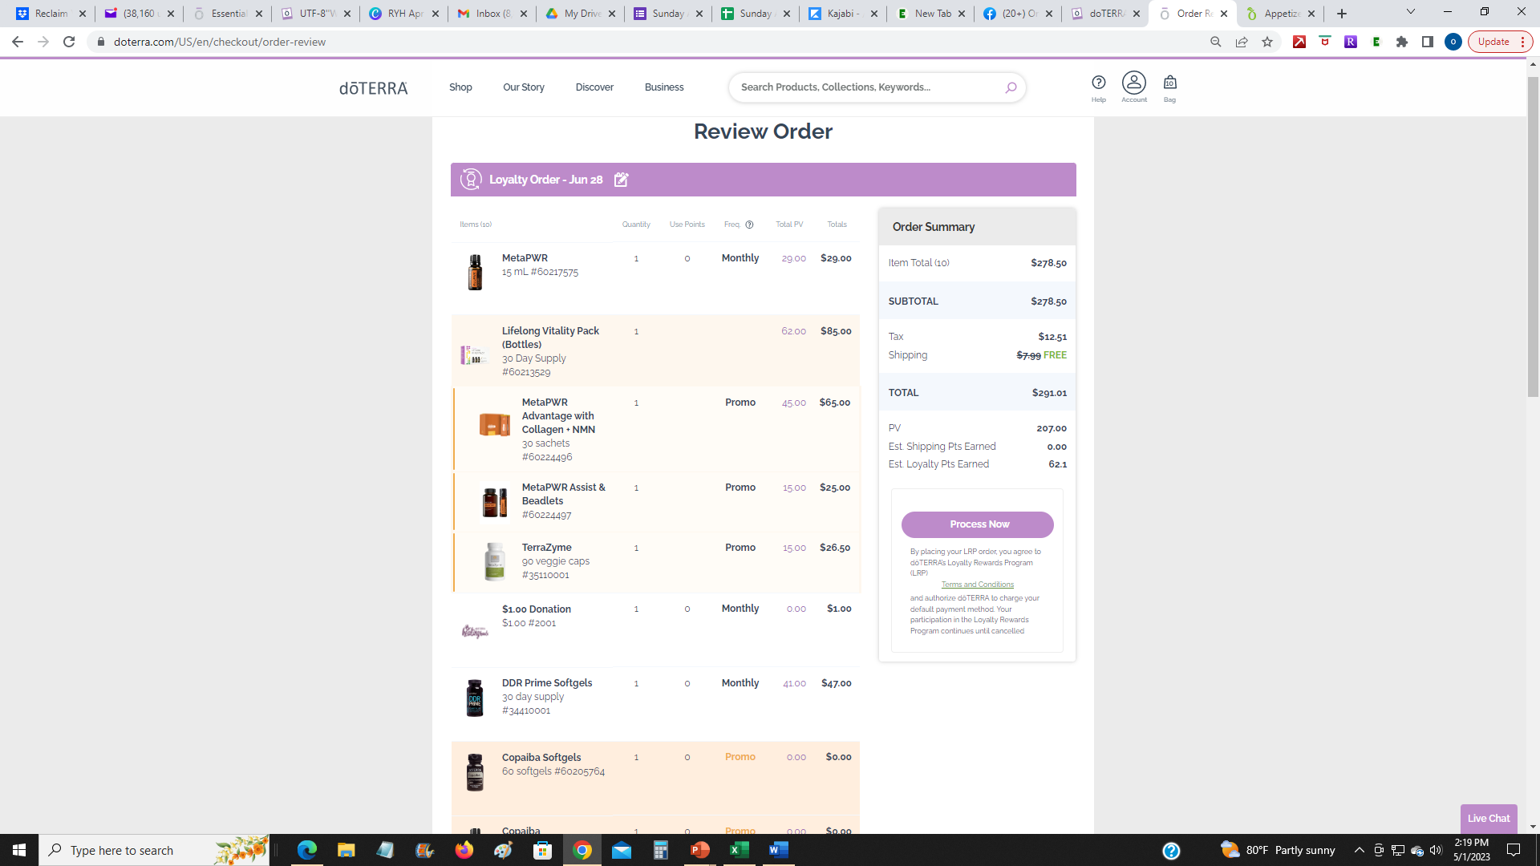
Task: Click the Search Products input field
Action: pos(866,87)
